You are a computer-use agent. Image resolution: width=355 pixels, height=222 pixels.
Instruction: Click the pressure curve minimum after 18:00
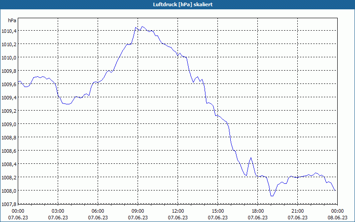(x=272, y=196)
